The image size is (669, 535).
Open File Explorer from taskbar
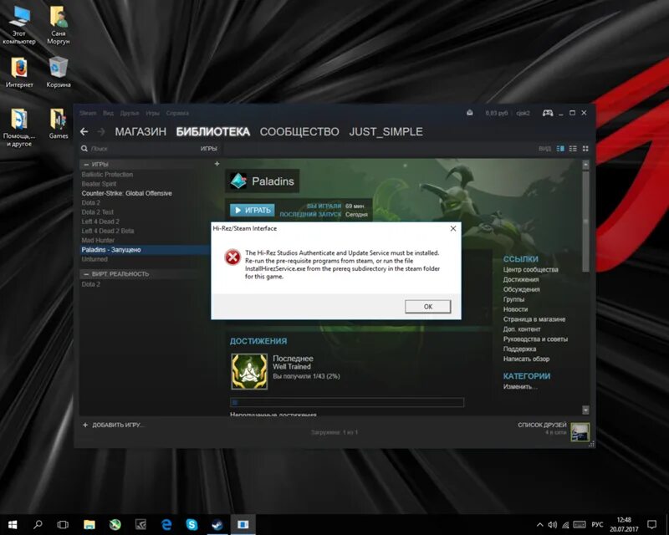89,524
